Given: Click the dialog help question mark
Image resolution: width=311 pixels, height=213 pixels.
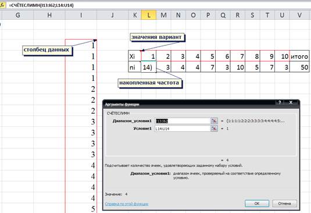Looking at the screenshot, I should coord(280,102).
